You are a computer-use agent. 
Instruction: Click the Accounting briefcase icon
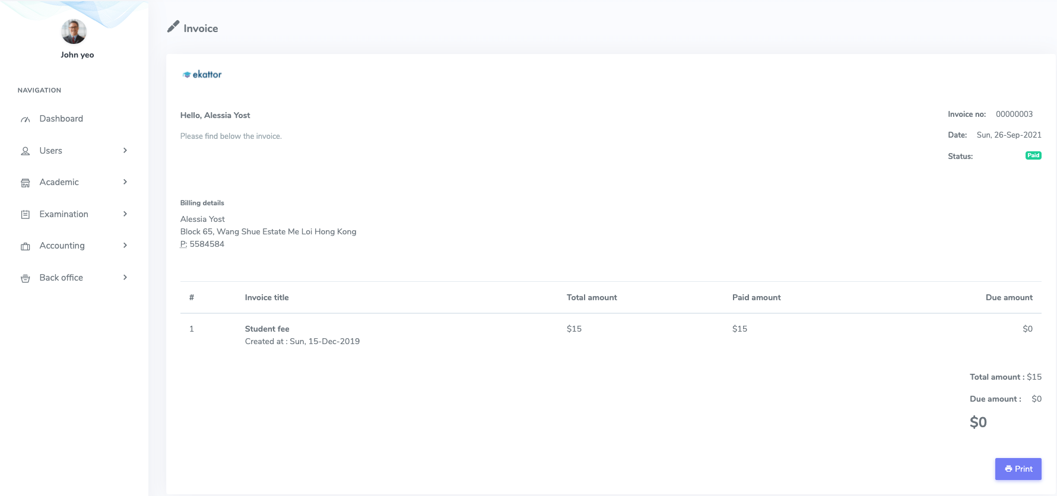click(x=25, y=246)
